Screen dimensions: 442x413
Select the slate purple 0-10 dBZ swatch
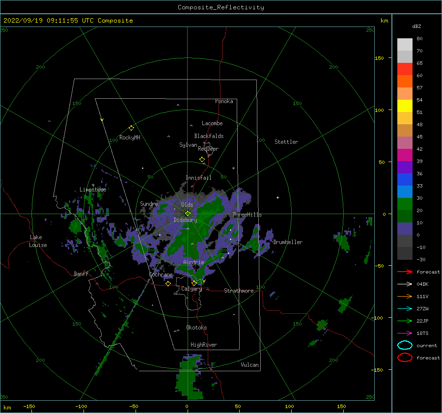[x=405, y=229]
